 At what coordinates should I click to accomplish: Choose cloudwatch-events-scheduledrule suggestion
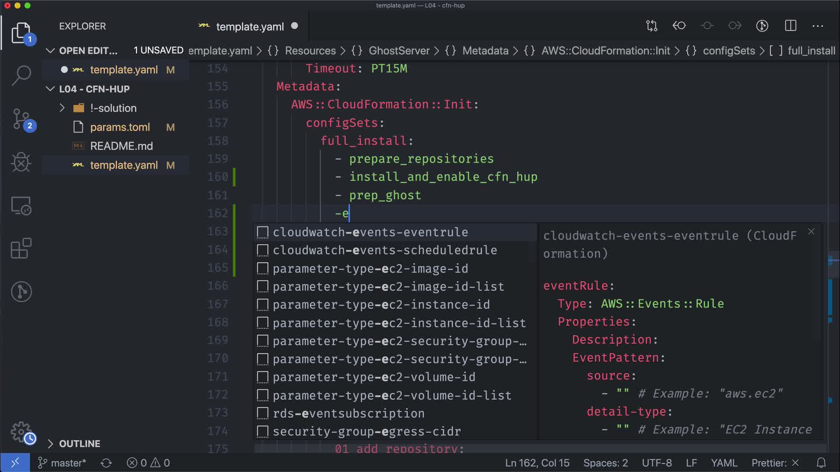pos(385,250)
